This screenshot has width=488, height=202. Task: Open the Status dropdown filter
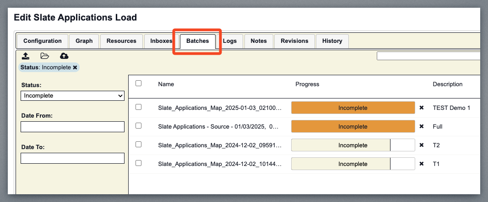click(72, 96)
